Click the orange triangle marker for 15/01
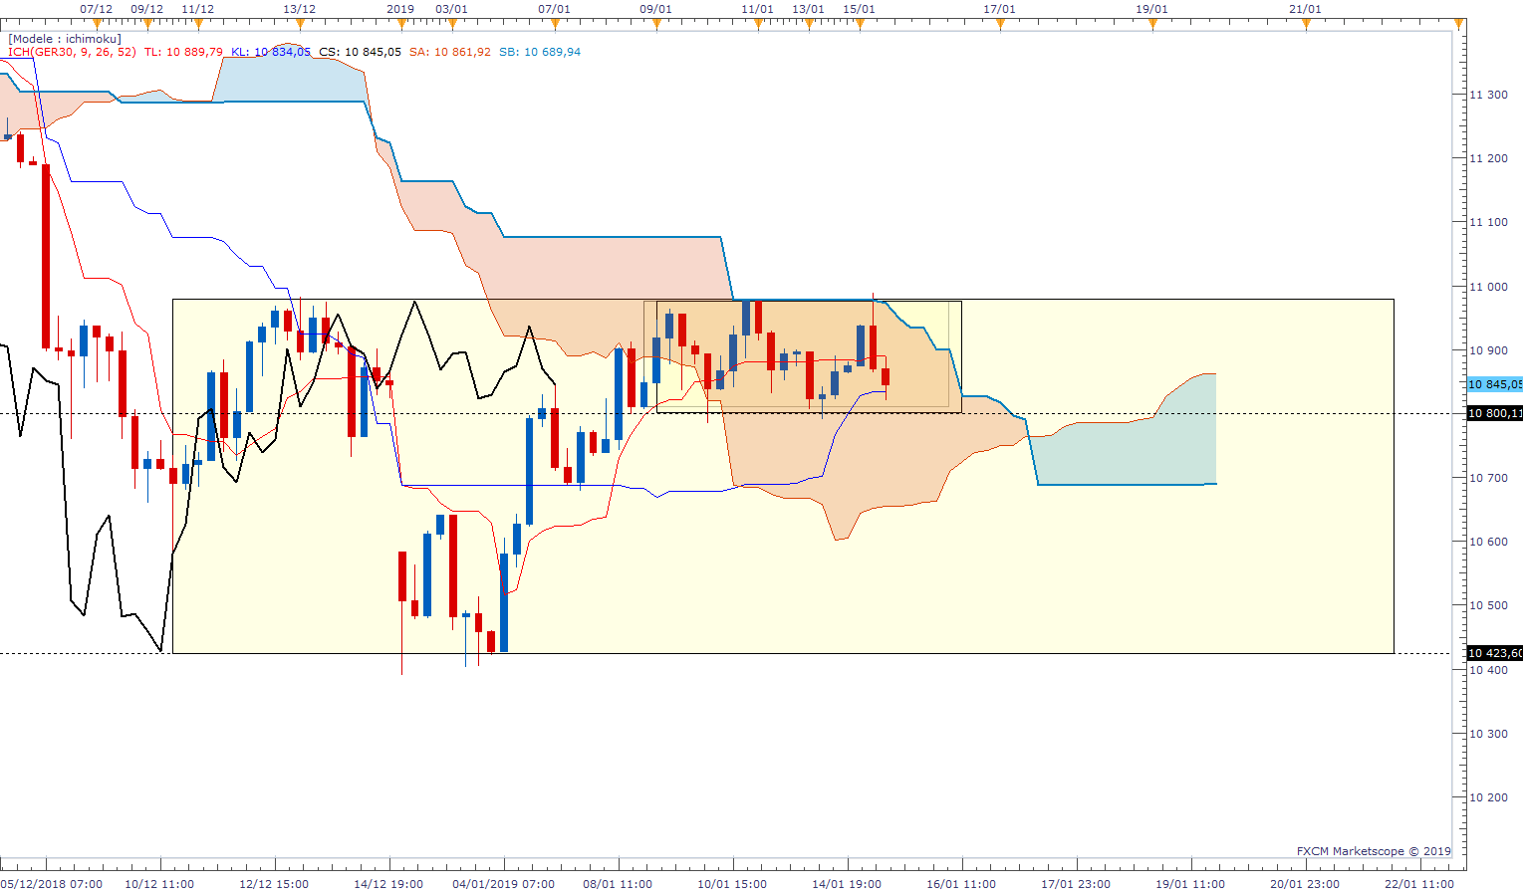This screenshot has width=1524, height=896. click(x=860, y=24)
